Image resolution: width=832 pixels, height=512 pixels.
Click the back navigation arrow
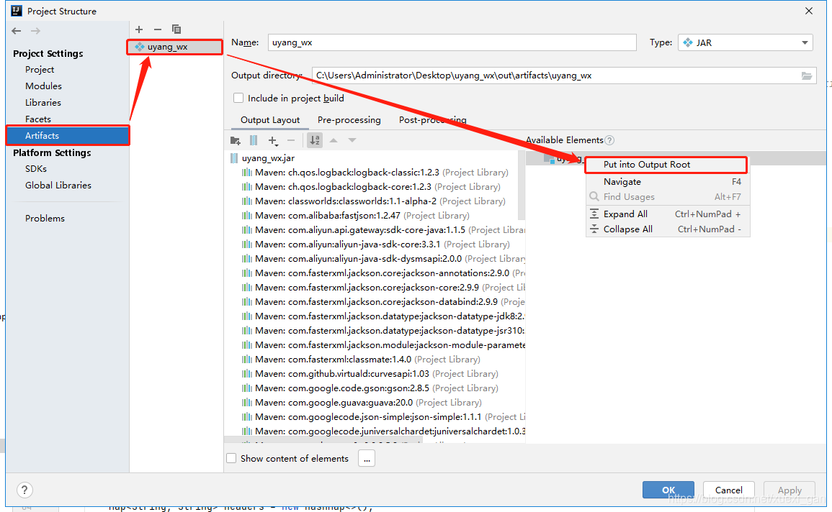[x=17, y=31]
